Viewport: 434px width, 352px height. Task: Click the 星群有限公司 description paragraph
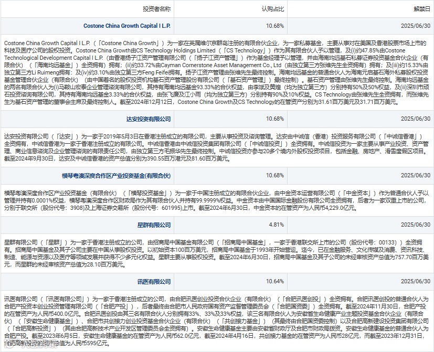coord(216,253)
